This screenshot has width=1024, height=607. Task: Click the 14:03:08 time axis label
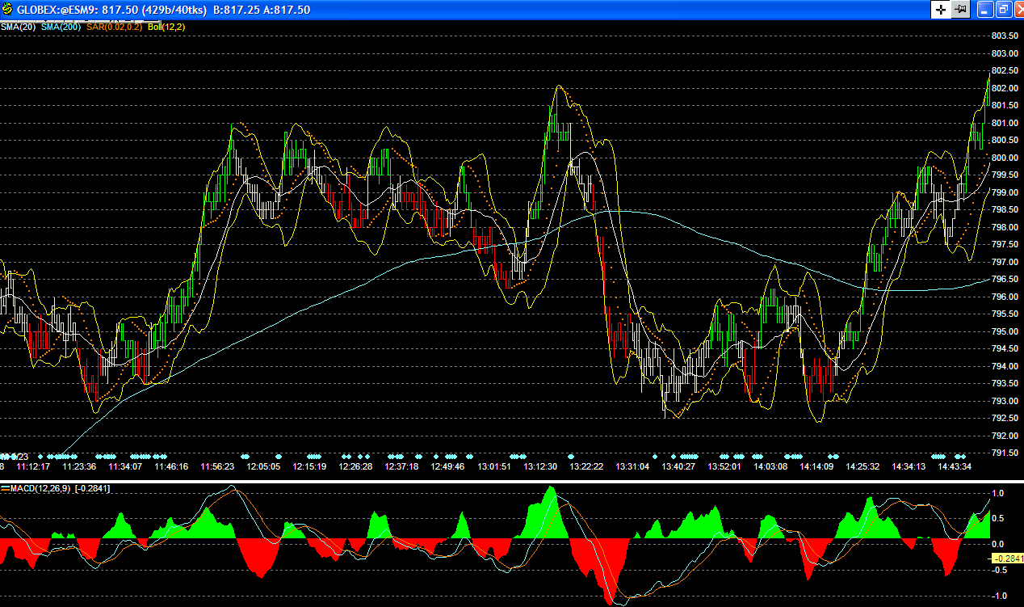coord(770,466)
